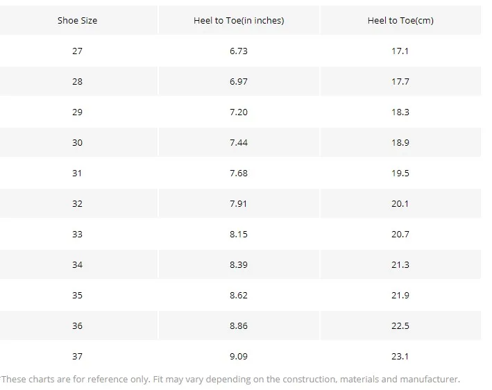Click the 22.5 cm value
Image resolution: width=492 pixels, height=390 pixels.
point(400,325)
